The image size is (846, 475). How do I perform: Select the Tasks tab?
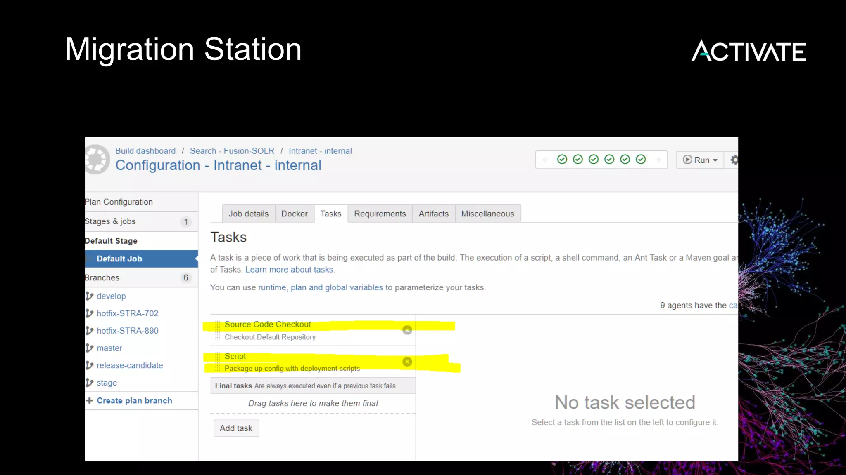click(x=331, y=214)
